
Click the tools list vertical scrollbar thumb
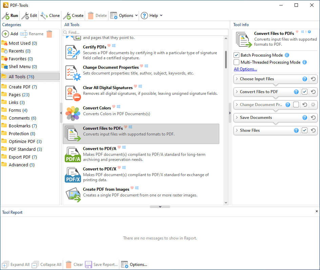point(226,60)
